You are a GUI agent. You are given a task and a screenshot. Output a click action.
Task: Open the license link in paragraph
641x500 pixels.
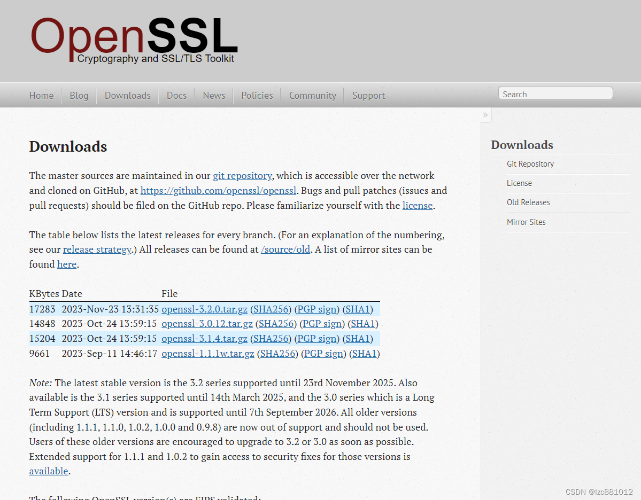point(418,206)
